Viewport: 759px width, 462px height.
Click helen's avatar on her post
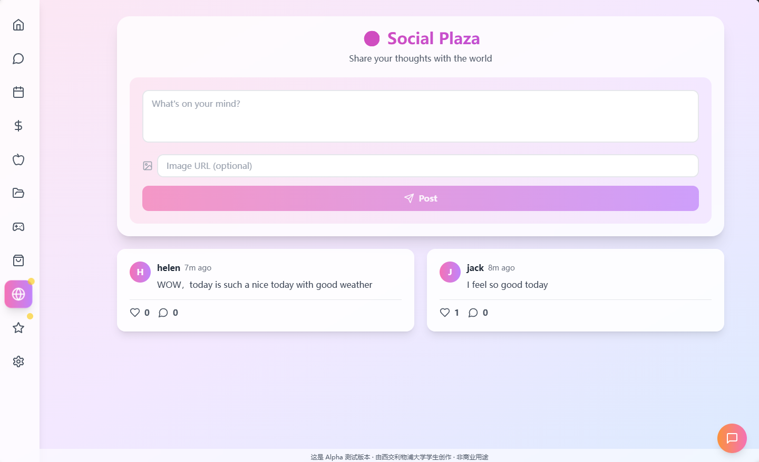(x=140, y=272)
